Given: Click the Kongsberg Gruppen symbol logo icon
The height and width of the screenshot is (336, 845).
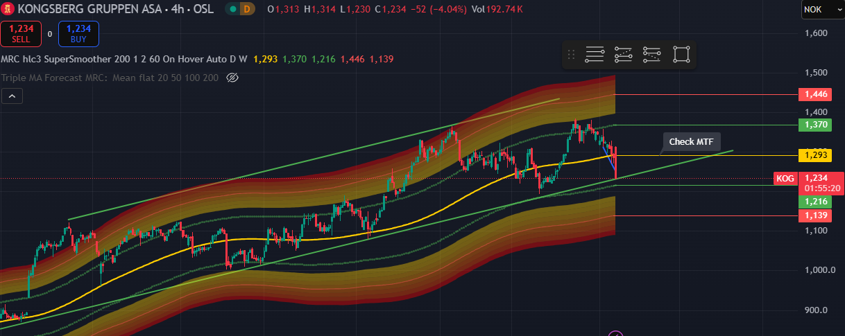Looking at the screenshot, I should click(8, 10).
